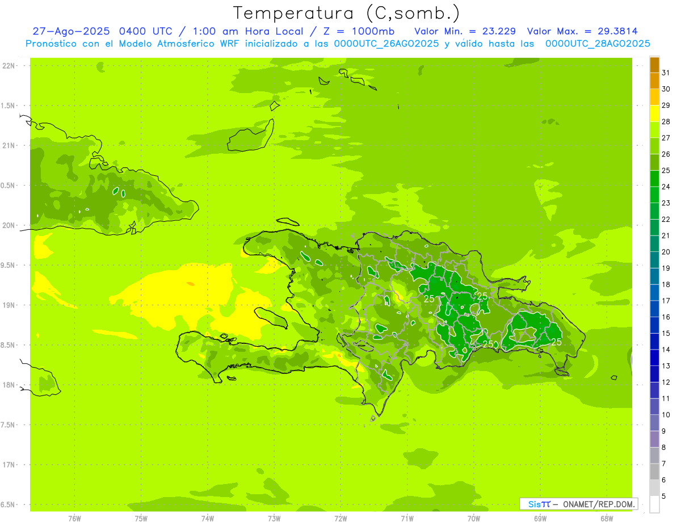
Task: Click the color scale value 10
Action: (x=666, y=415)
